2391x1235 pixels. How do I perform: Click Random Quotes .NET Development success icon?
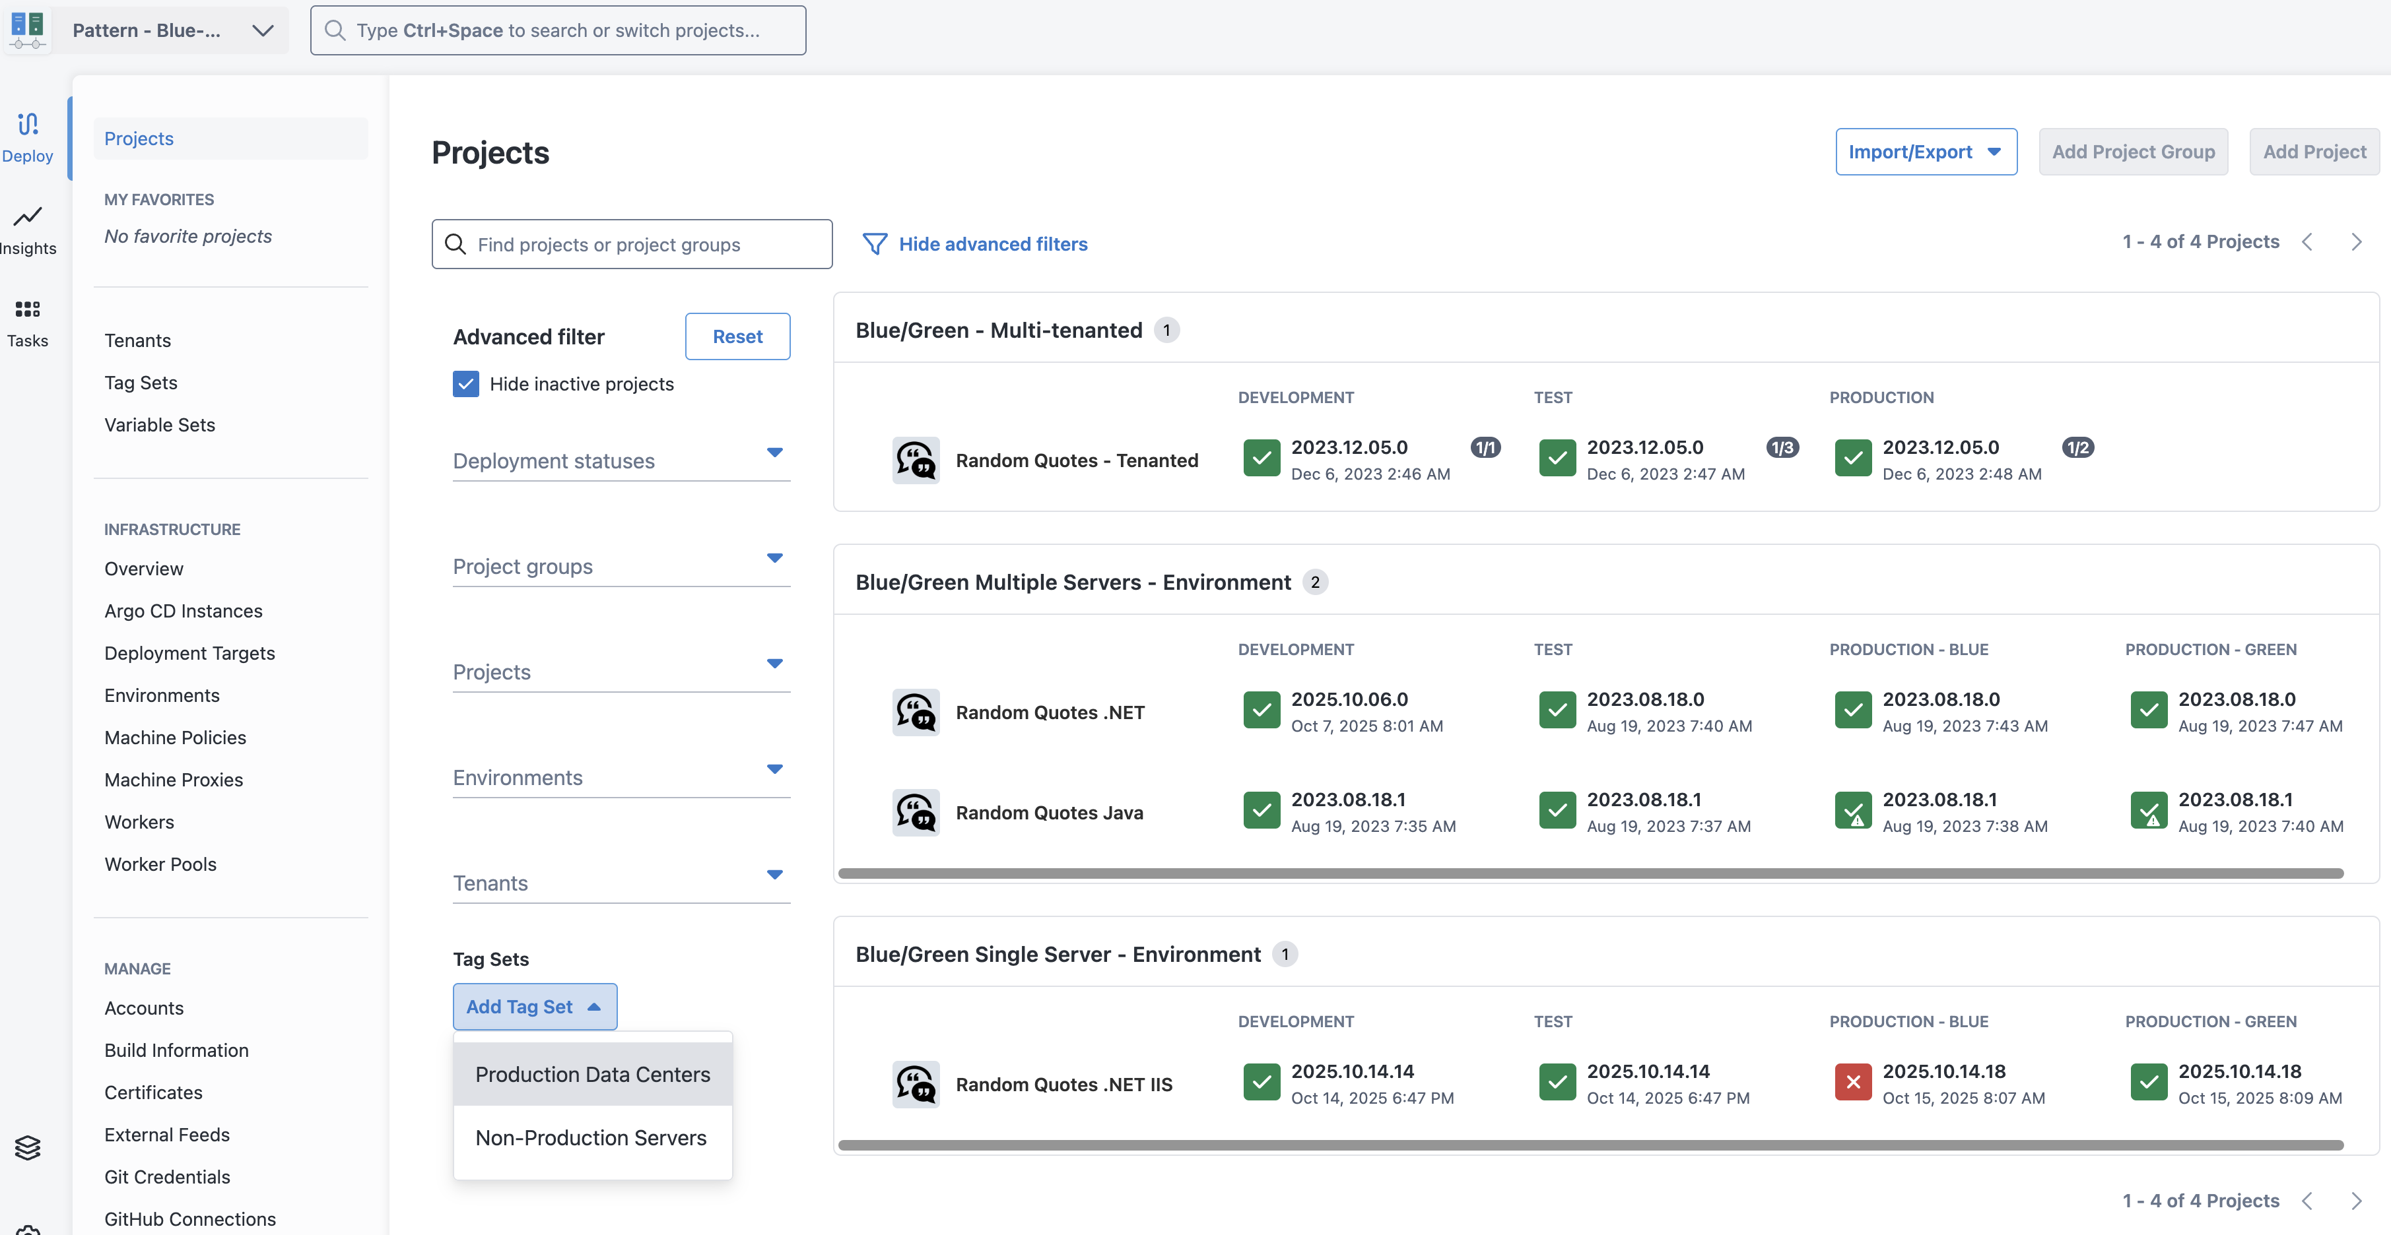[1262, 710]
